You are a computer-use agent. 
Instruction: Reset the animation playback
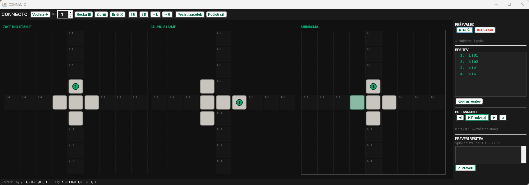point(503,117)
